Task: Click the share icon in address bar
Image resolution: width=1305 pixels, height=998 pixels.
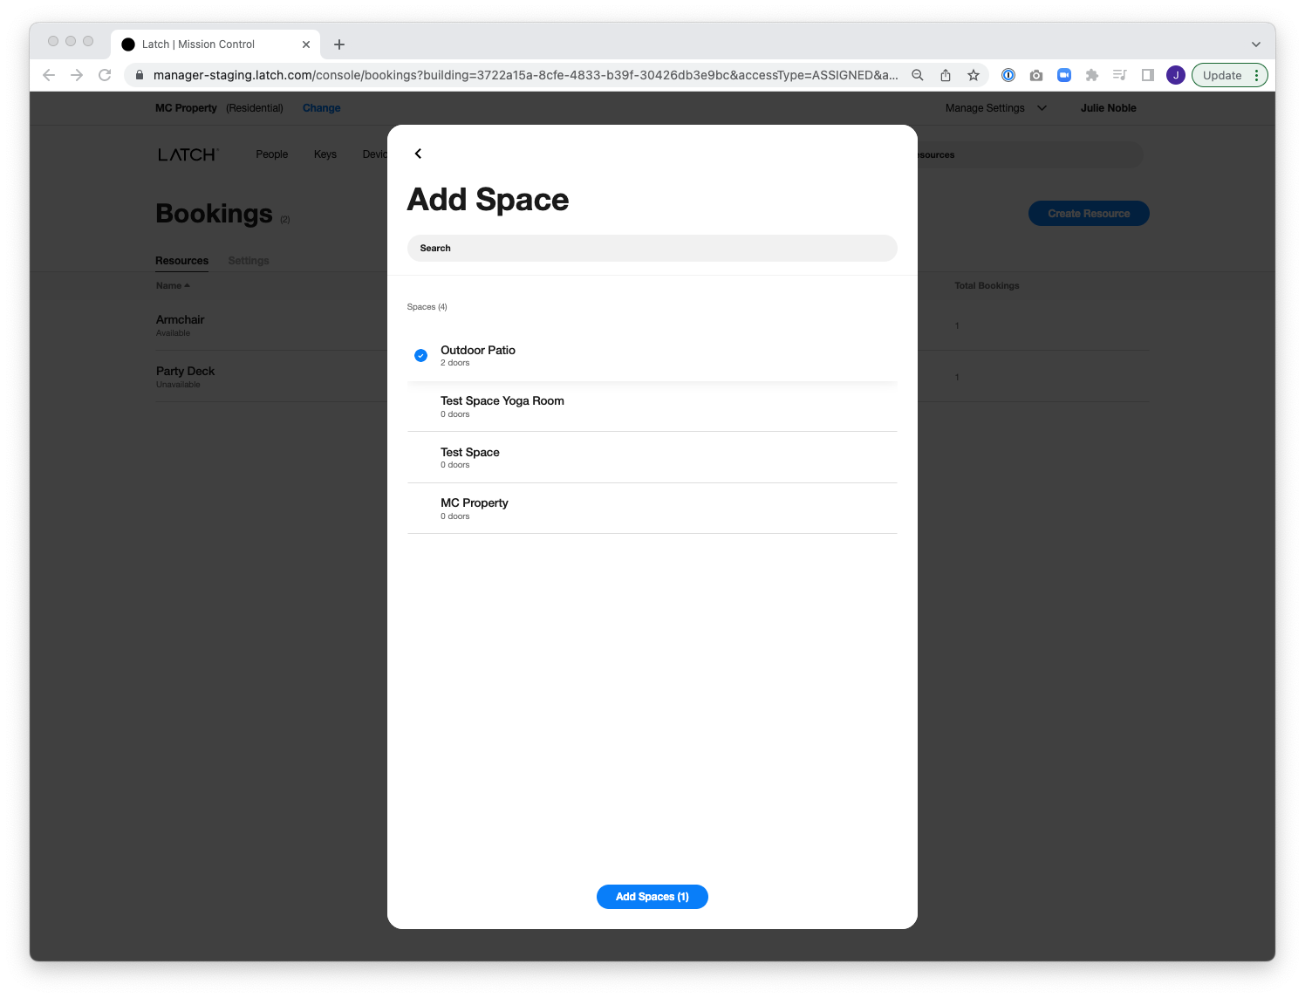Action: pos(946,75)
